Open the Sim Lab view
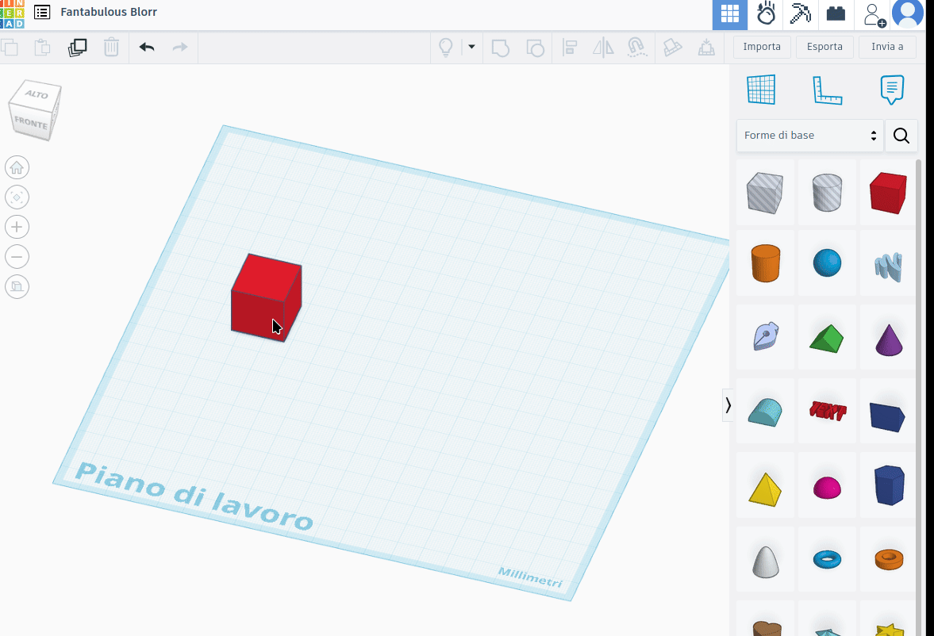Image resolution: width=934 pixels, height=636 pixels. (x=766, y=14)
